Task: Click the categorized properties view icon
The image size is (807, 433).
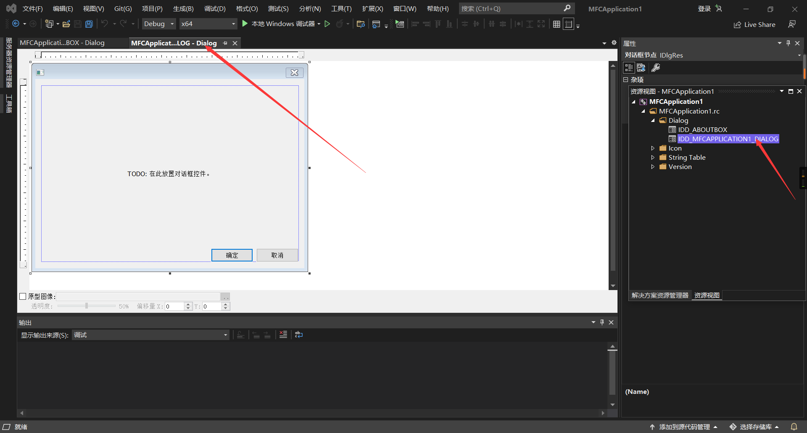Action: pos(629,67)
